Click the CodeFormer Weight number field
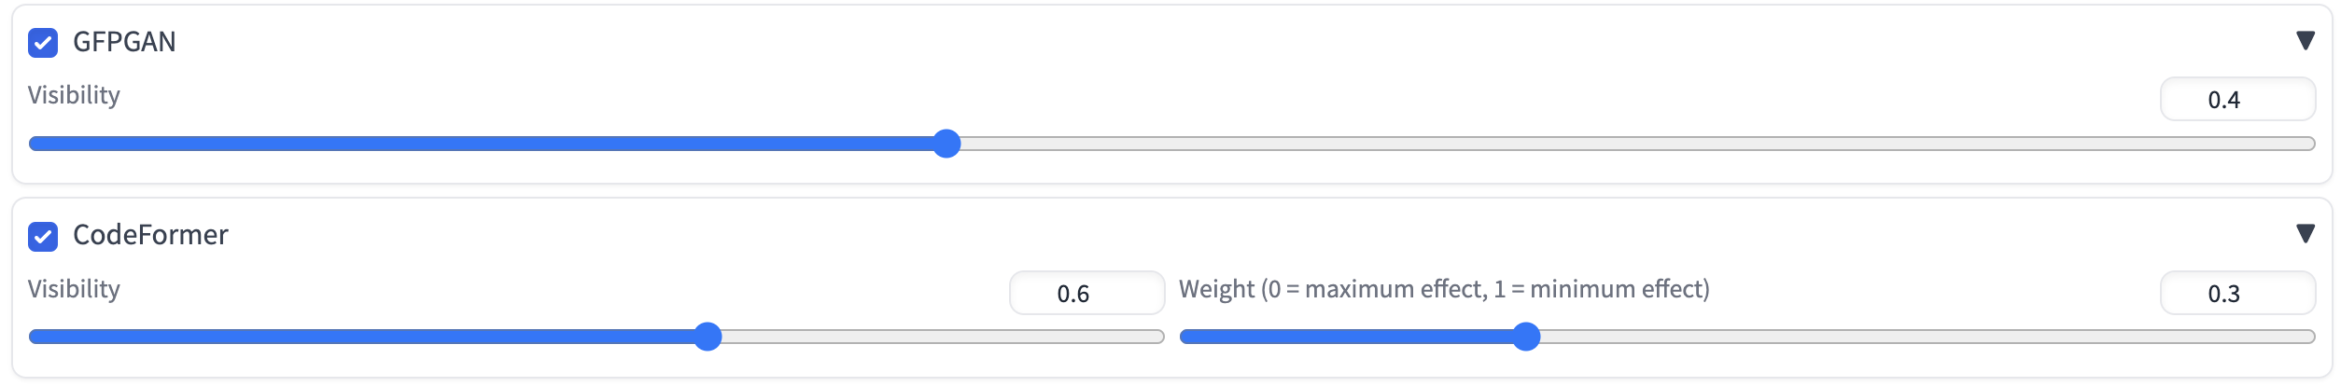The image size is (2341, 386). point(2236,294)
